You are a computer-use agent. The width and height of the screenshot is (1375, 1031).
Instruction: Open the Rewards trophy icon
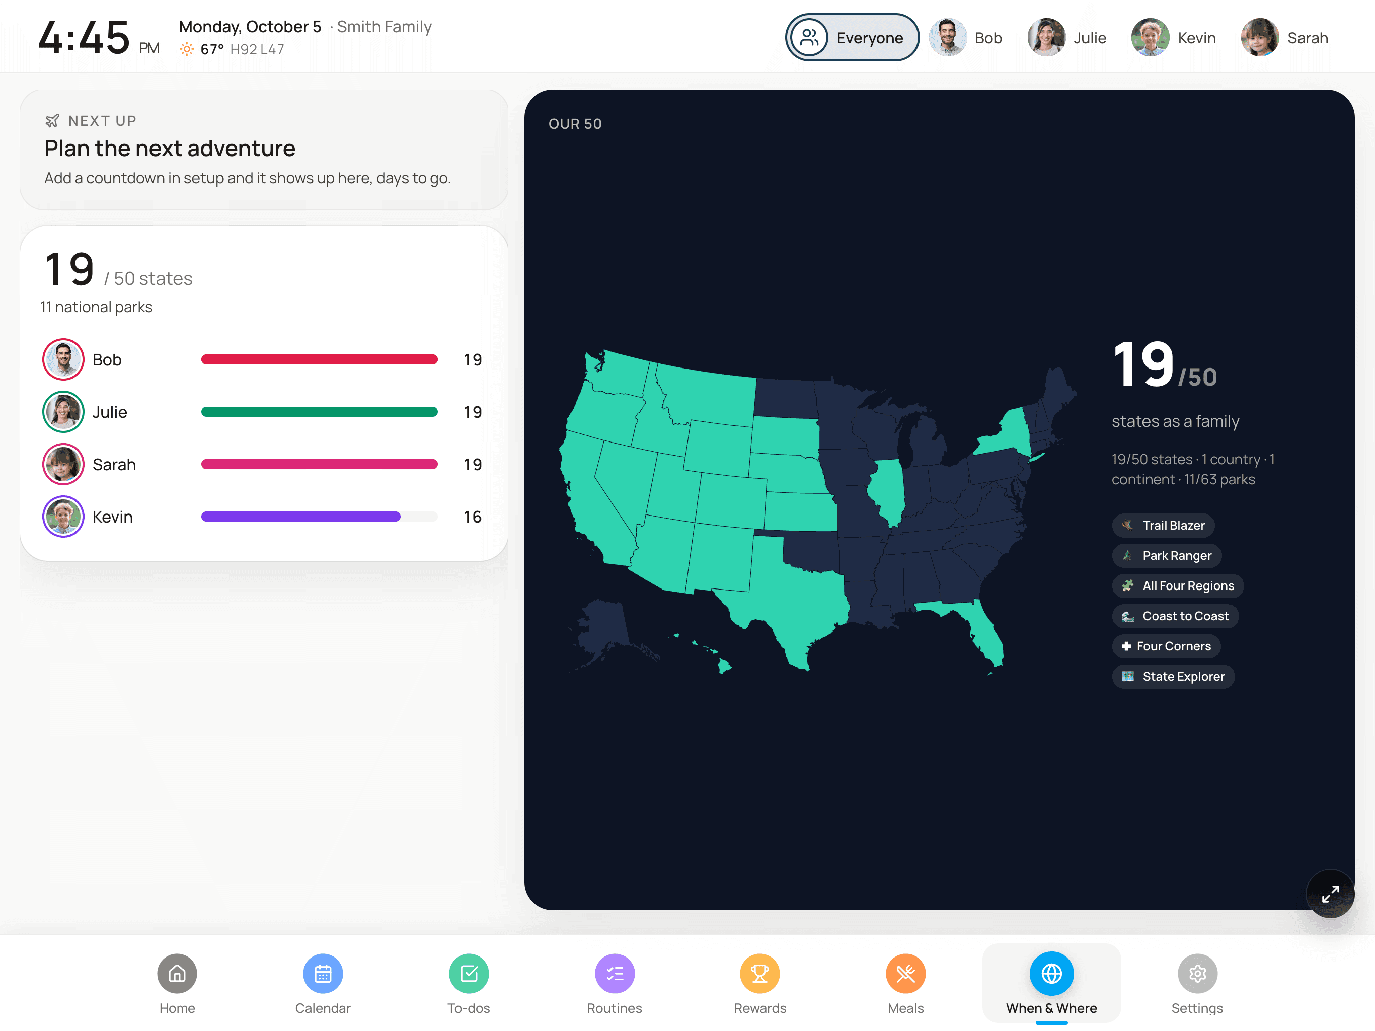[759, 973]
